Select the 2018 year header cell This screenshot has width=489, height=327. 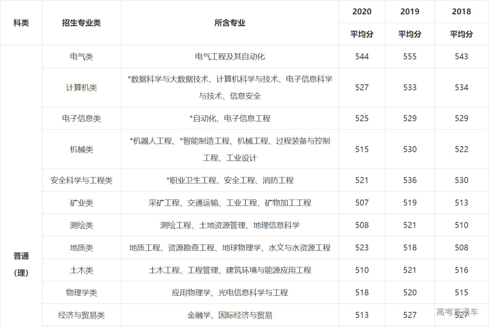tap(461, 11)
